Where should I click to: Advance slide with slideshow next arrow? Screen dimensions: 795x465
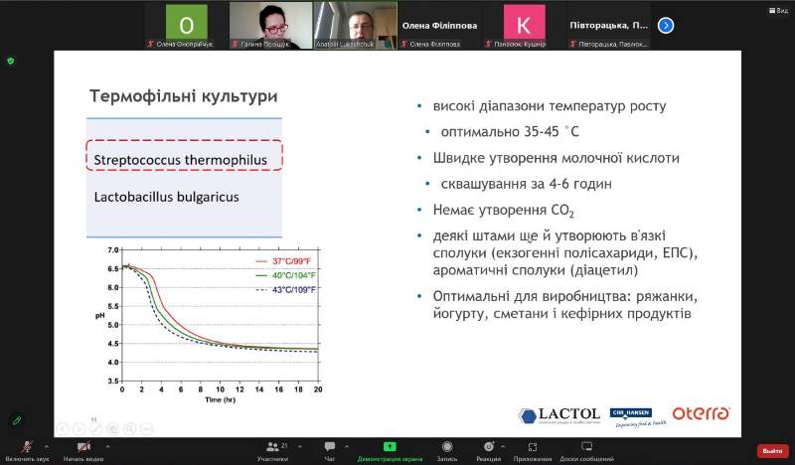(79, 429)
